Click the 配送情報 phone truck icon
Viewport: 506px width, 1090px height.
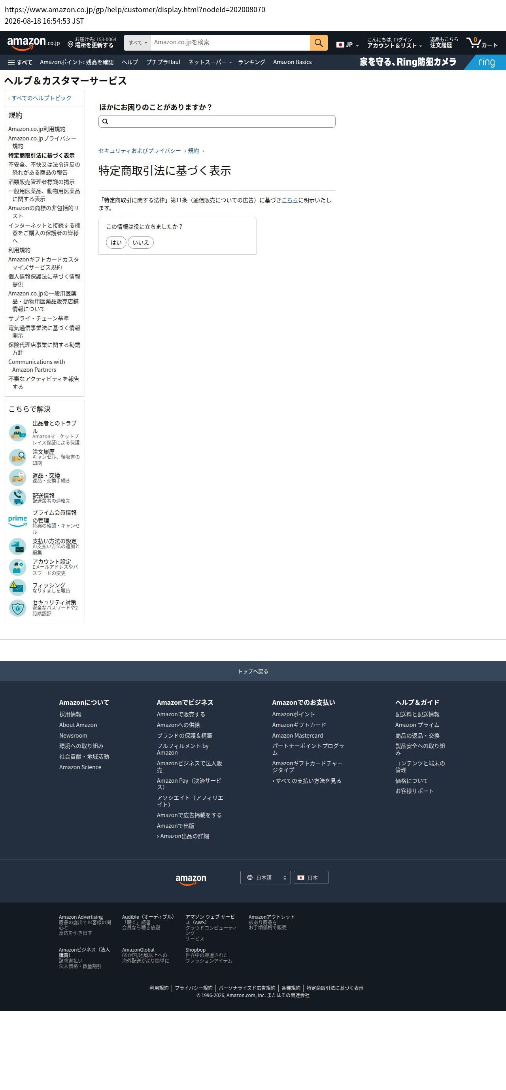tap(17, 498)
